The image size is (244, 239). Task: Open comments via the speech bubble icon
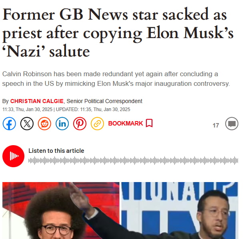232,124
